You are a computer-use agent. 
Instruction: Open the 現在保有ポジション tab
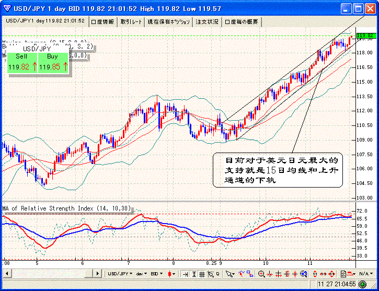click(x=168, y=22)
